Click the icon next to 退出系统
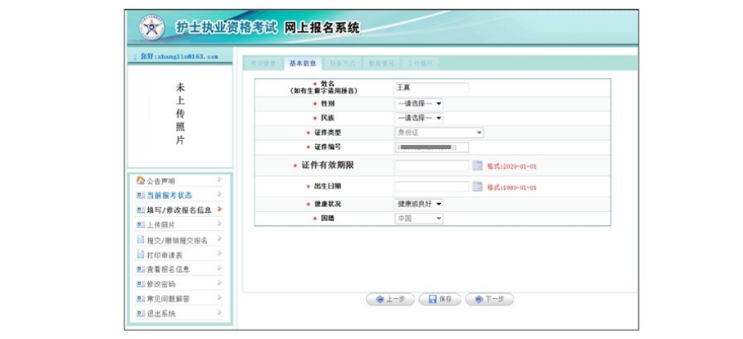This screenshot has width=743, height=339. pos(140,314)
